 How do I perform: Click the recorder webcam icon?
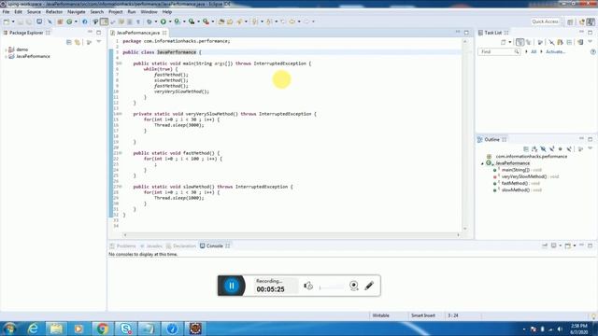click(353, 286)
